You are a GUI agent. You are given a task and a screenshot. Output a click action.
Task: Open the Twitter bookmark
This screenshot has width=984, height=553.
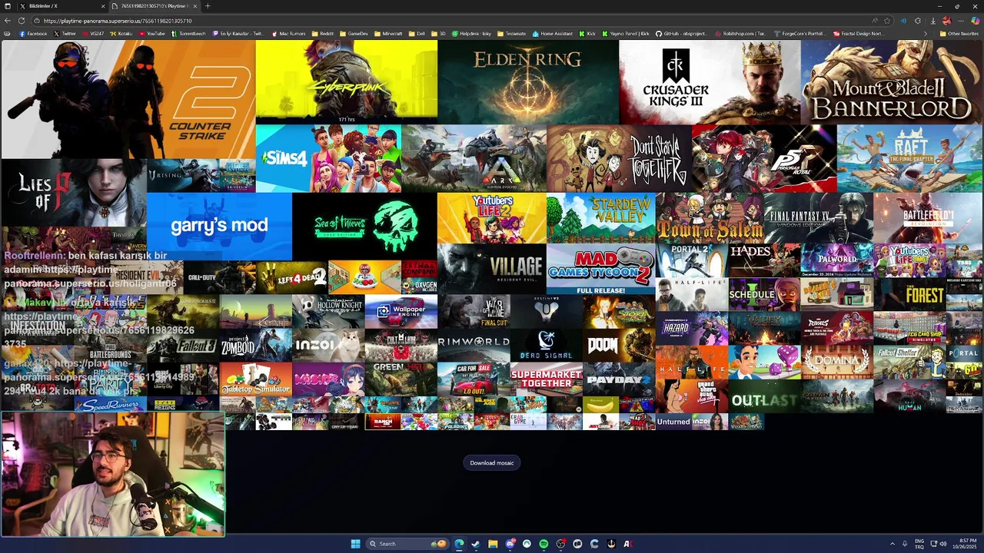(x=65, y=34)
